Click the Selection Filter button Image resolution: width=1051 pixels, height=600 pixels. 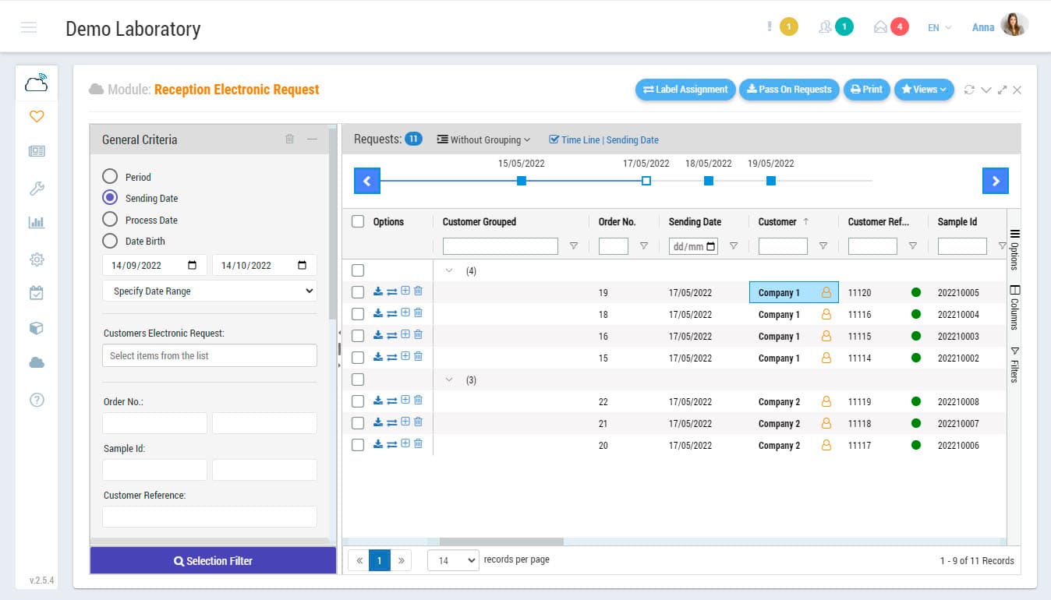tap(213, 561)
